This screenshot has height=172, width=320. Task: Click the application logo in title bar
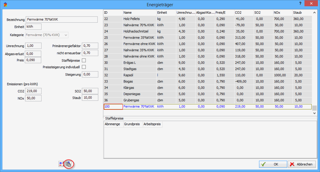5,5
